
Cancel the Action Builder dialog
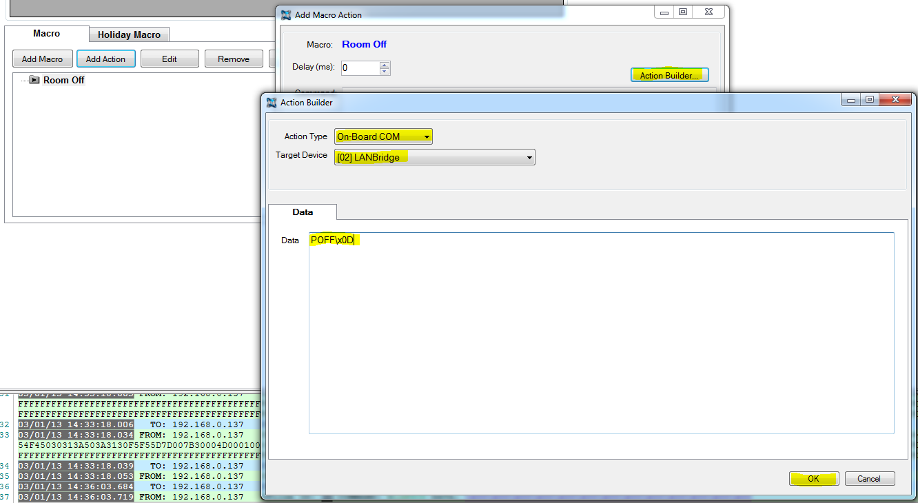(x=870, y=478)
